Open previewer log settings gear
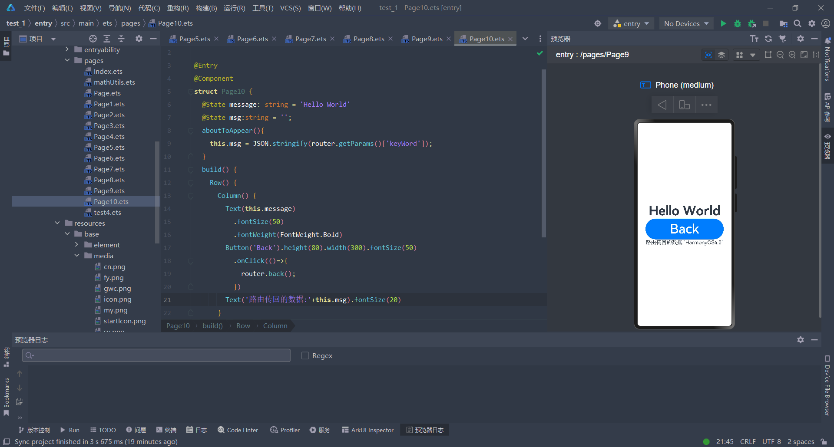This screenshot has height=447, width=834. click(800, 340)
